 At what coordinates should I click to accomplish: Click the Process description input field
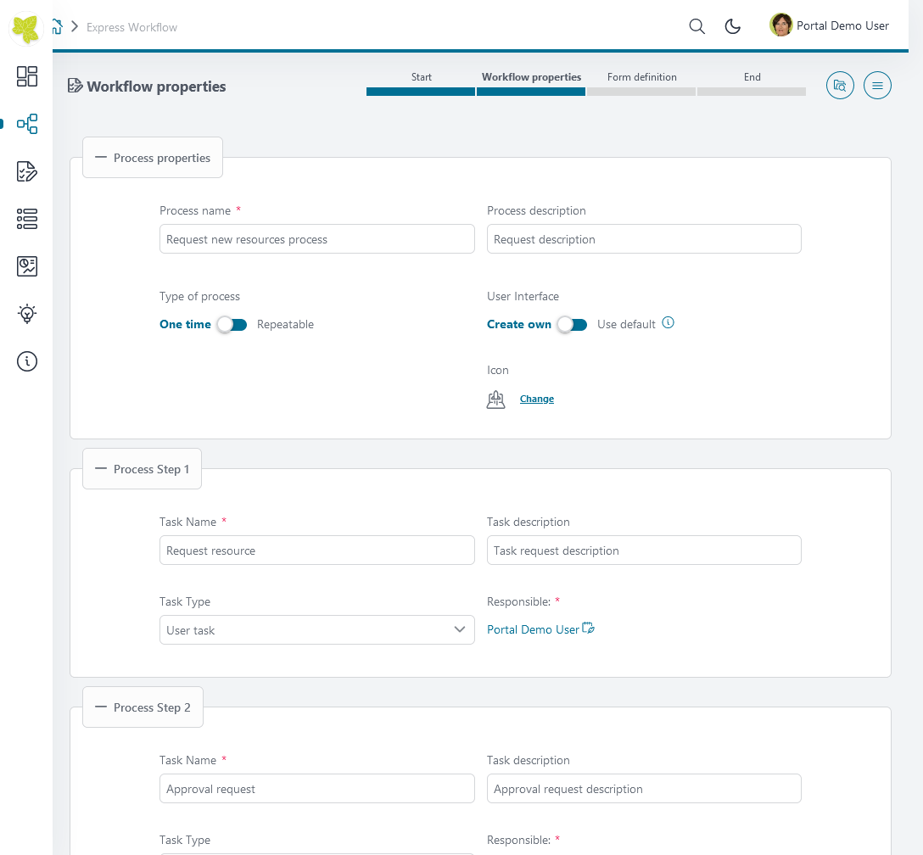(644, 239)
